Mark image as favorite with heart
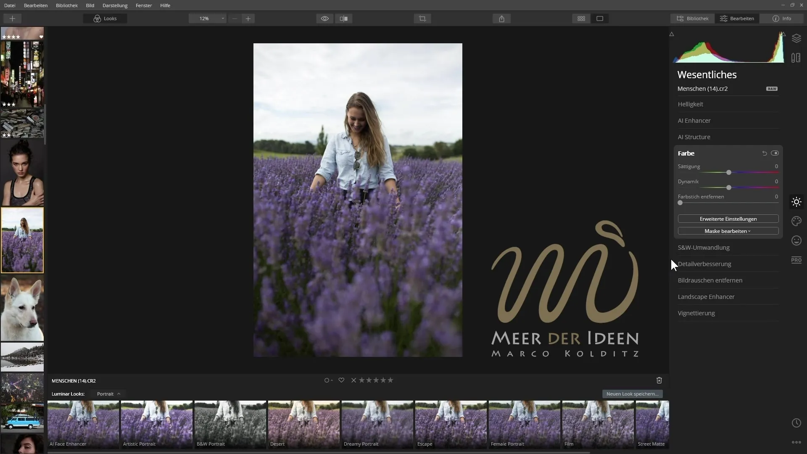Viewport: 807px width, 454px height. (341, 380)
